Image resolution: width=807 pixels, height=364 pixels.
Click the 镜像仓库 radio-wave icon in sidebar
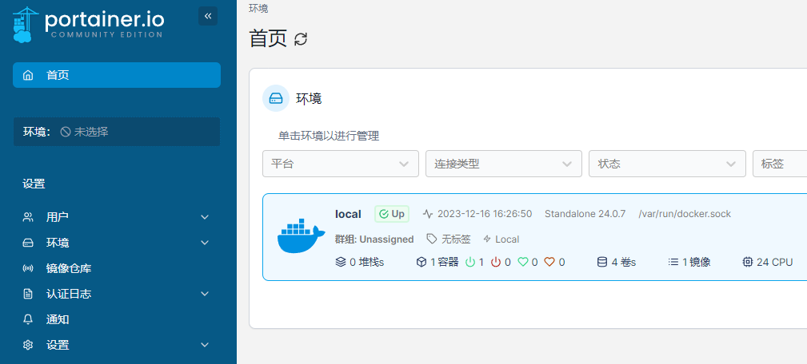tap(28, 268)
